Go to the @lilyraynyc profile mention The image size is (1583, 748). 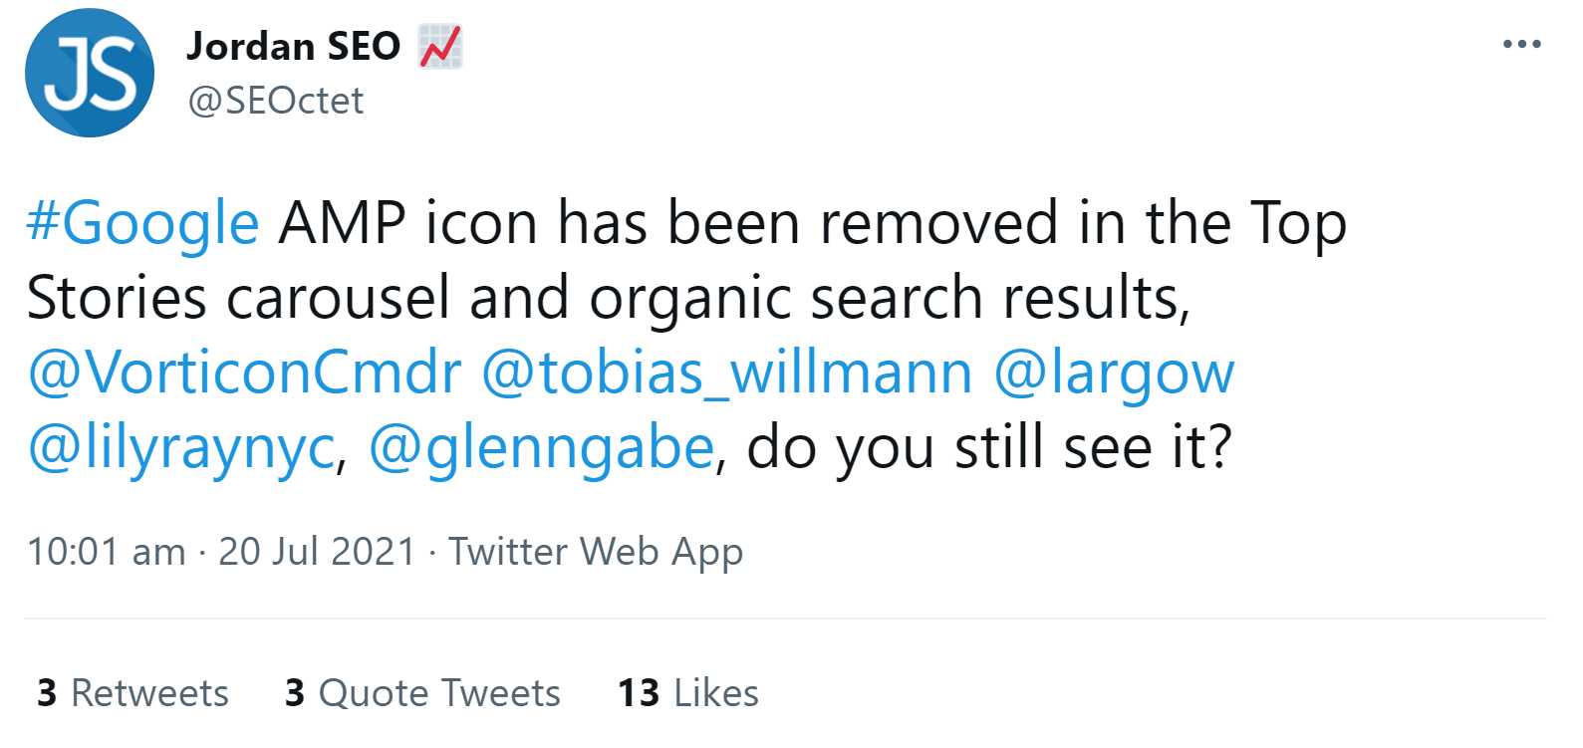181,447
